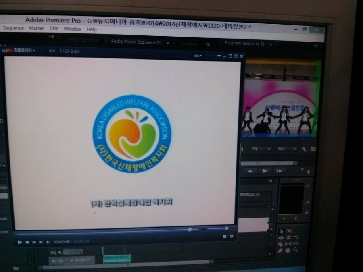
Task: Select the Zoom magnifier tool
Action: point(295,249)
